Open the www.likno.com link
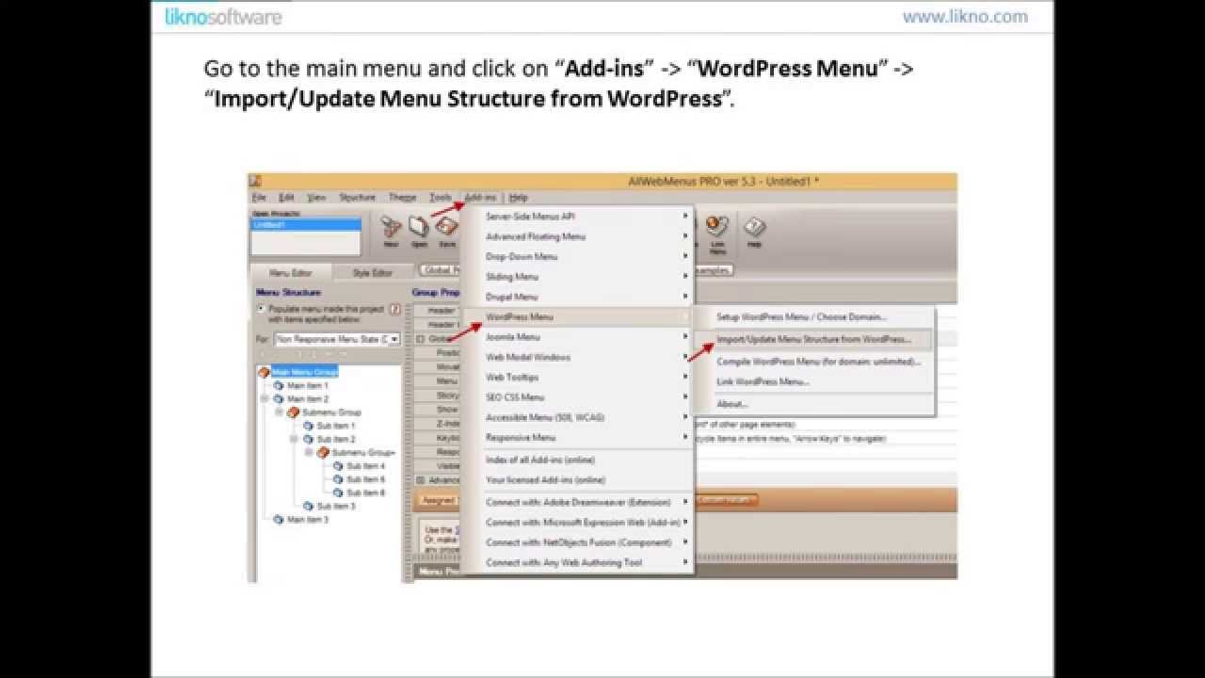 point(965,16)
